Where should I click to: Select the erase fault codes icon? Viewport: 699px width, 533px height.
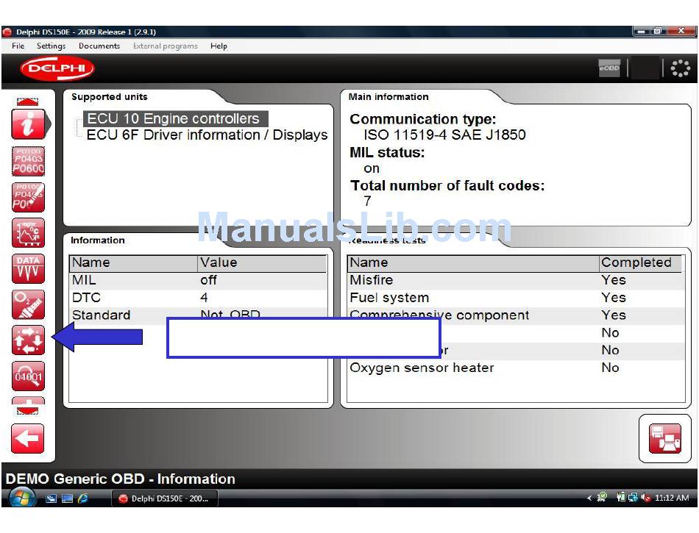click(x=28, y=197)
